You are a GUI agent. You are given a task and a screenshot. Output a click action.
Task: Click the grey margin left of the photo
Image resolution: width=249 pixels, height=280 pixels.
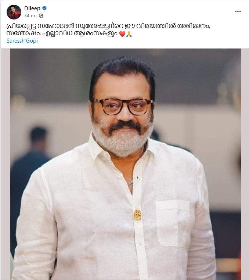point(5,164)
